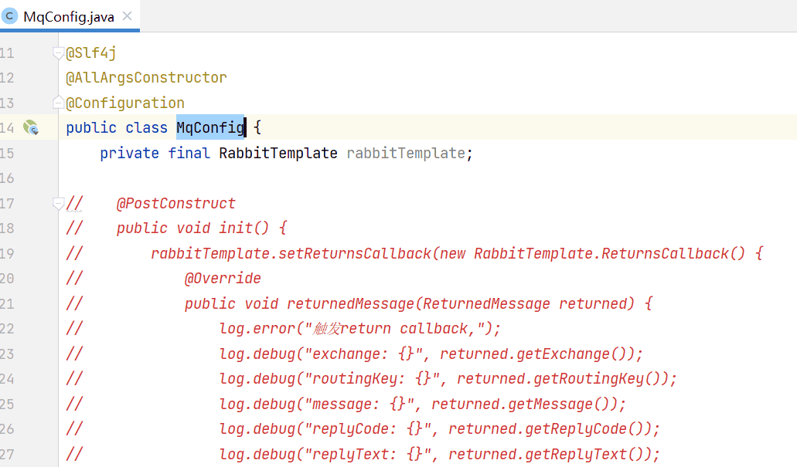Collapse the commented block at @PostConstruct
Viewport: 797px width, 467px height.
tap(57, 204)
